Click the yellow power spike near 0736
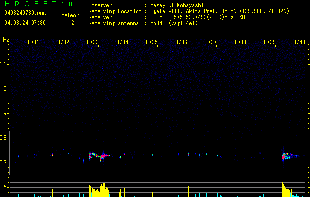310x197 pixels. (189, 191)
